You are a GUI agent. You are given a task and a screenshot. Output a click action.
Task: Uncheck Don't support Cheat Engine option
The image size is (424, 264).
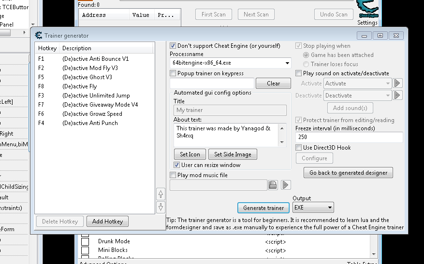173,46
